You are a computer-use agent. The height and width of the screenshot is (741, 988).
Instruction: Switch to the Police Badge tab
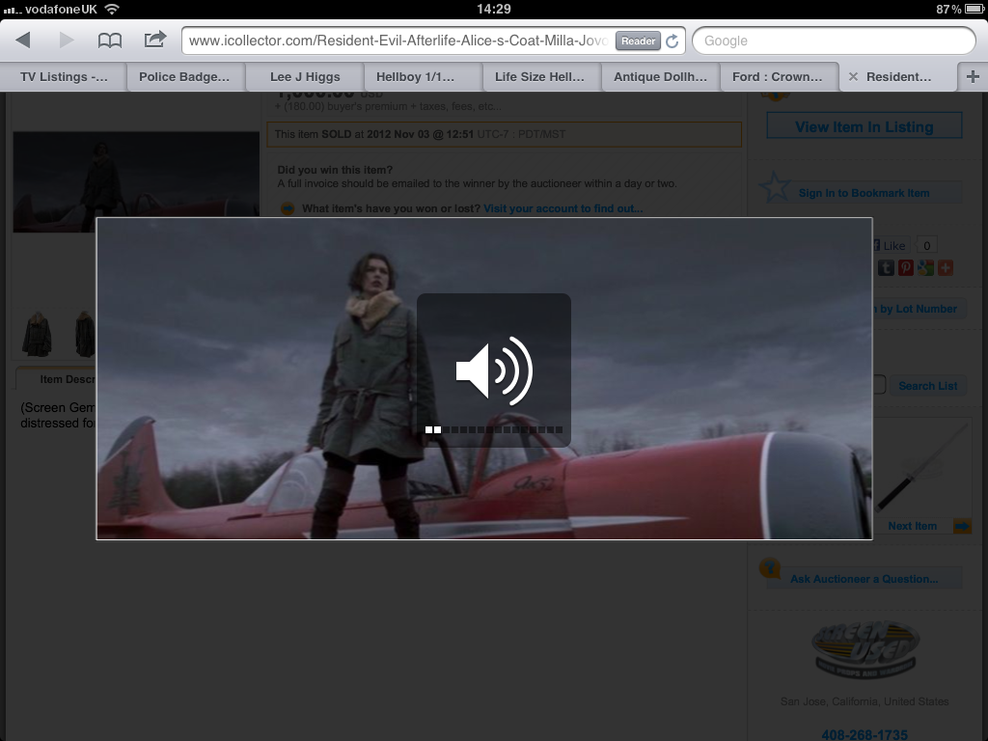pos(184,77)
